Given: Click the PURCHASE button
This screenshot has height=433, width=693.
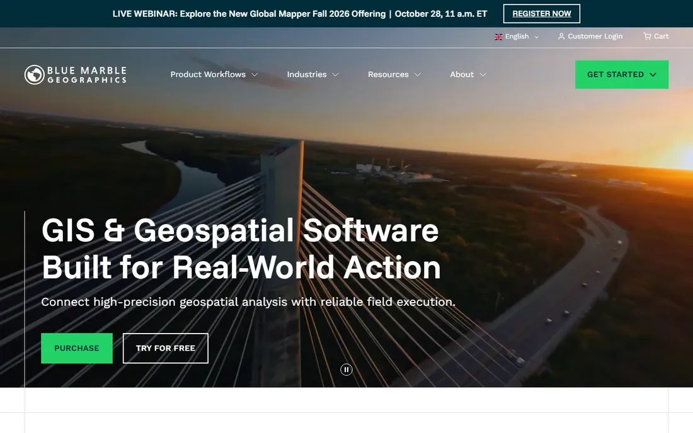Looking at the screenshot, I should [77, 348].
